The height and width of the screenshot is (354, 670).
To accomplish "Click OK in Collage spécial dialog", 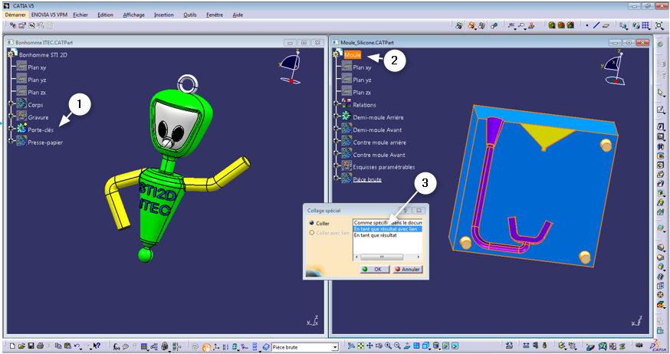I will 375,269.
